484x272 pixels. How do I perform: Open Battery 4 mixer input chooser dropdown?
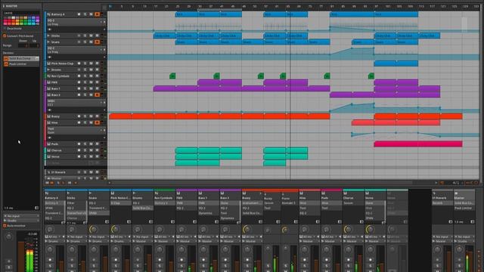click(x=55, y=236)
